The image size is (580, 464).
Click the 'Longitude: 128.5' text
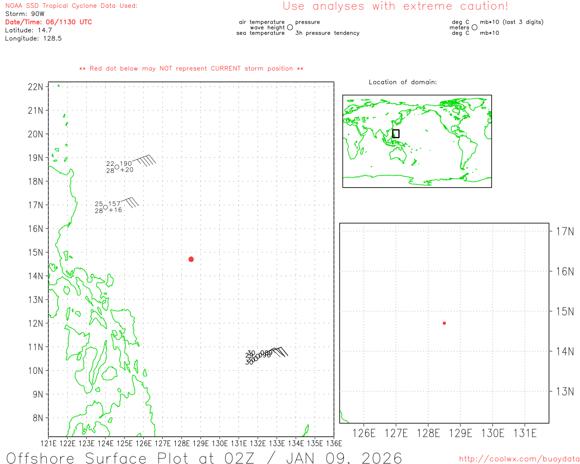[x=33, y=39]
